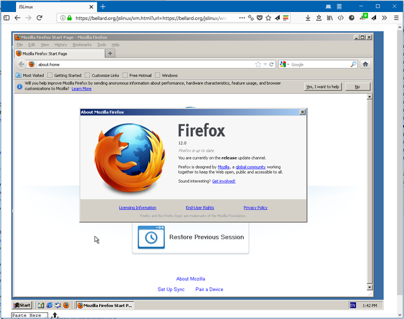
Task: Open the Most Visited bookmarks folder
Action: [x=30, y=75]
